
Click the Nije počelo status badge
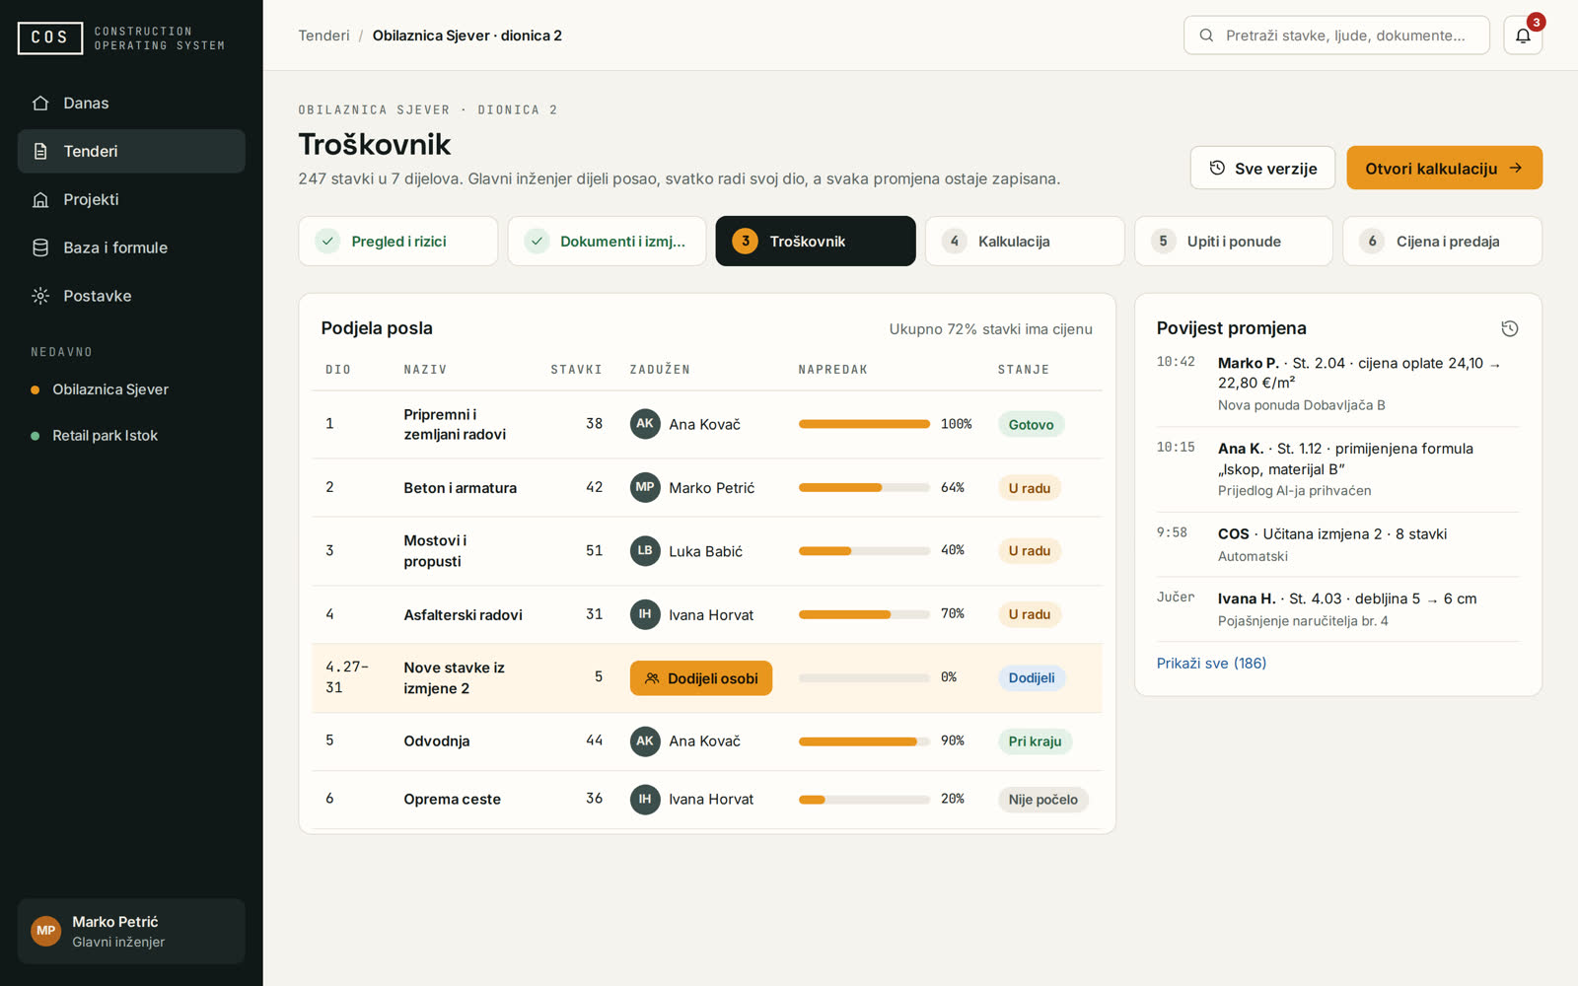[1042, 800]
